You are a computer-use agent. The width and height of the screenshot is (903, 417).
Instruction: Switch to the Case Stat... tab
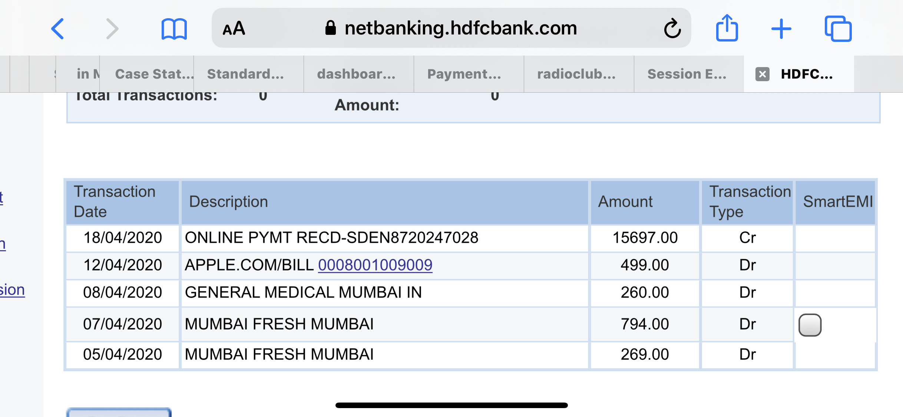click(154, 74)
